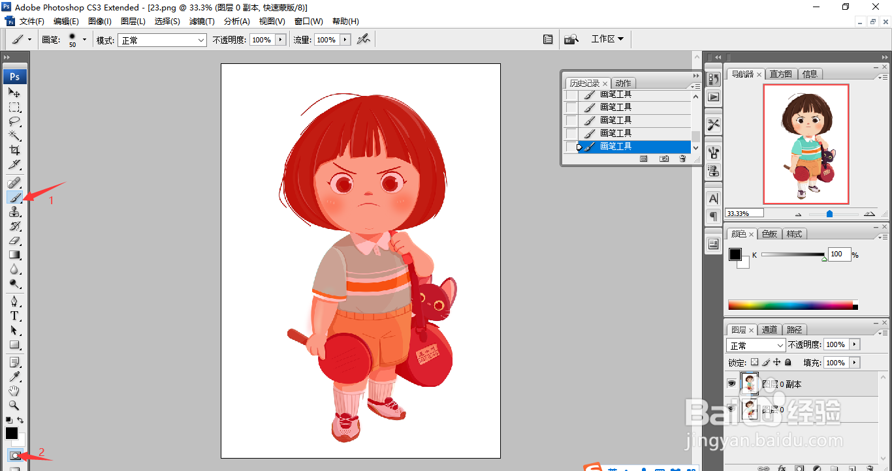892x471 pixels.
Task: Select the Clone Stamp tool
Action: [14, 211]
